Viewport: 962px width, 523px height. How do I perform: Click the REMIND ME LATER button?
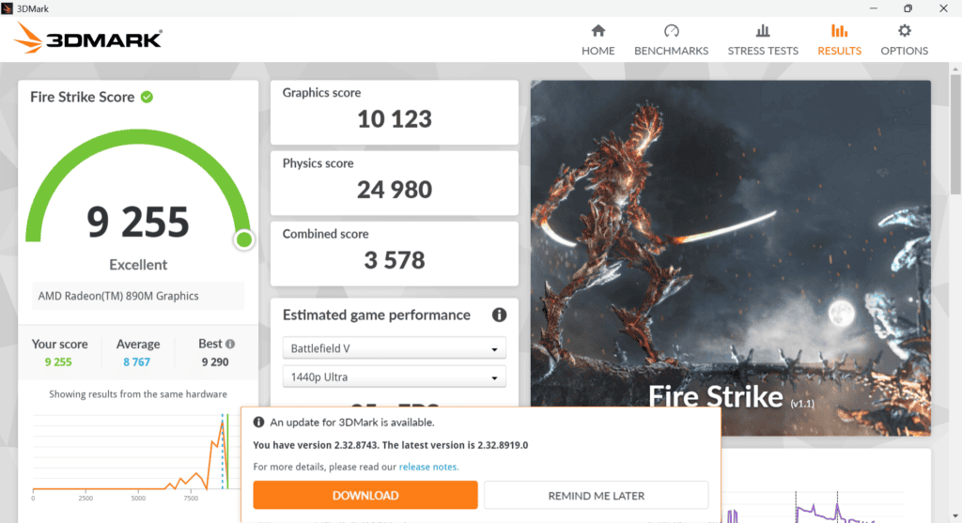point(597,496)
